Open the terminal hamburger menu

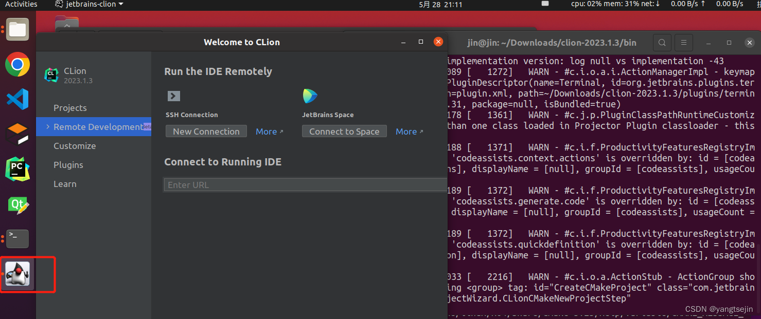coord(683,42)
